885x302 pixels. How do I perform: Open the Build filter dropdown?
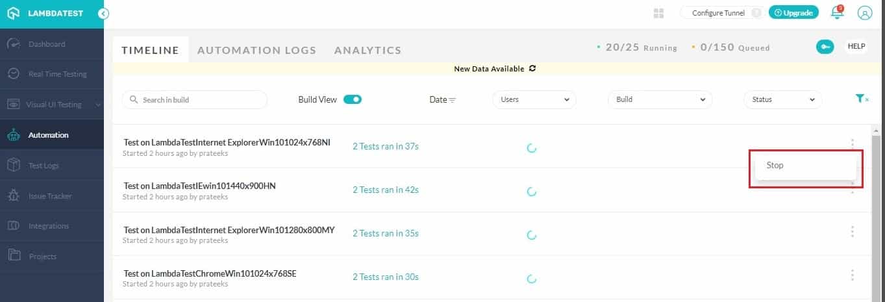(x=659, y=99)
